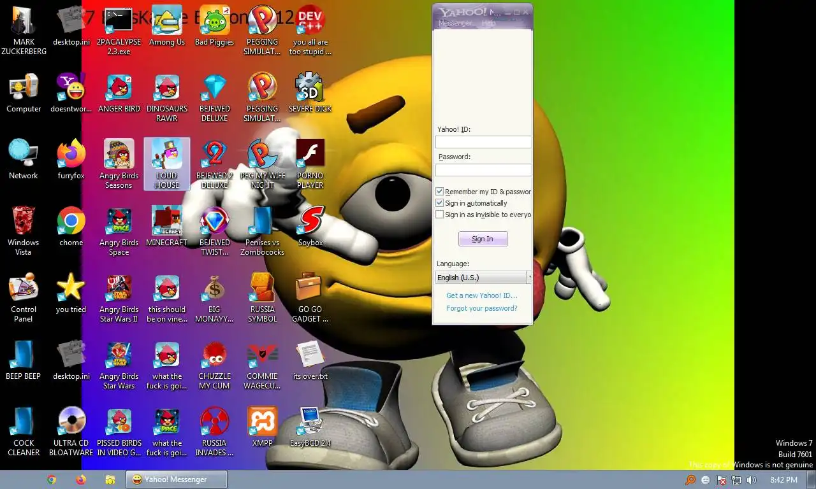Select the BEJEWED TWIST icon
Image resolution: width=816 pixels, height=489 pixels.
pyautogui.click(x=214, y=231)
